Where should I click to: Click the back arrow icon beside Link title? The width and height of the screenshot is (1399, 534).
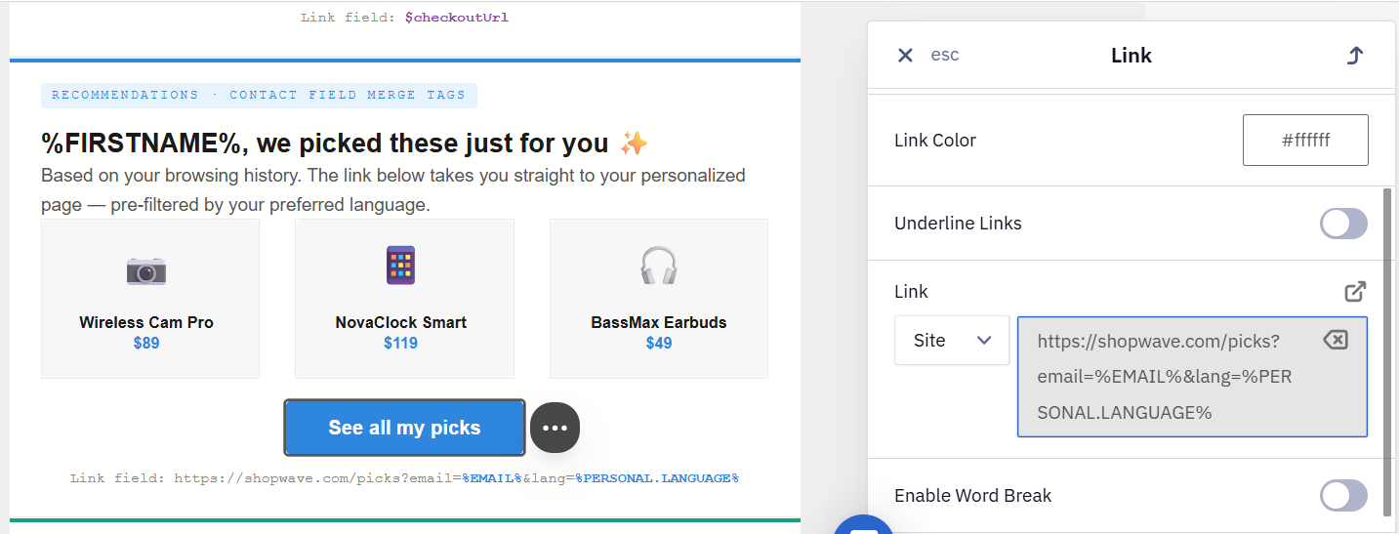point(1354,56)
